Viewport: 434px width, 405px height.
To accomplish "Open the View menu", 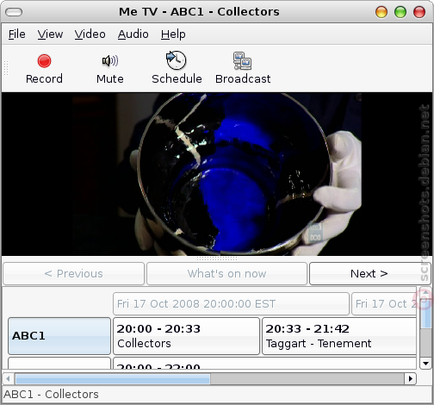I will [50, 34].
